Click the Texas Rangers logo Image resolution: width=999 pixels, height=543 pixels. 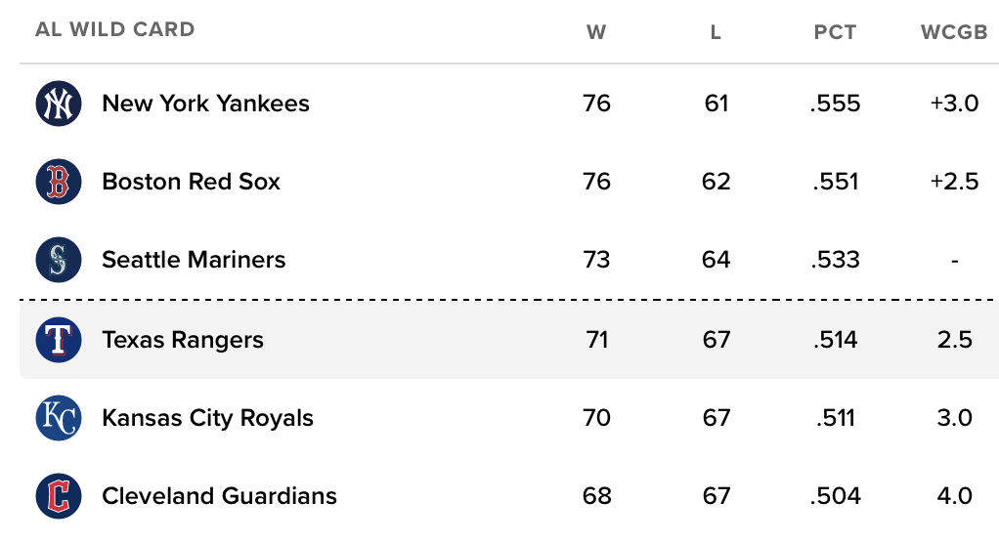pos(59,340)
